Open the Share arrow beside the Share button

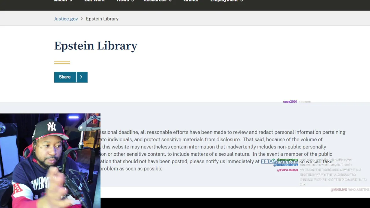point(82,77)
